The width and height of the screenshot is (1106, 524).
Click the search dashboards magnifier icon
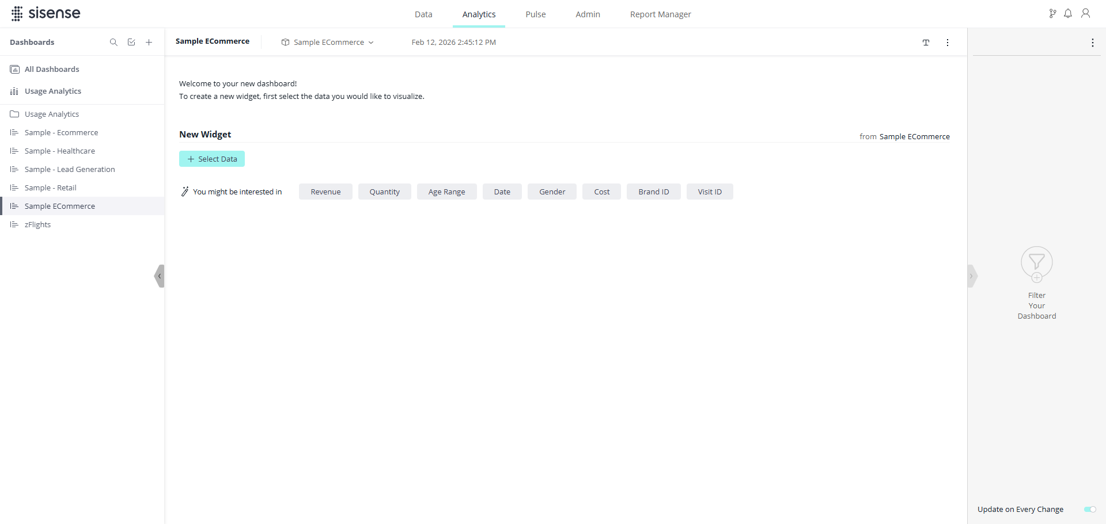[x=113, y=43]
